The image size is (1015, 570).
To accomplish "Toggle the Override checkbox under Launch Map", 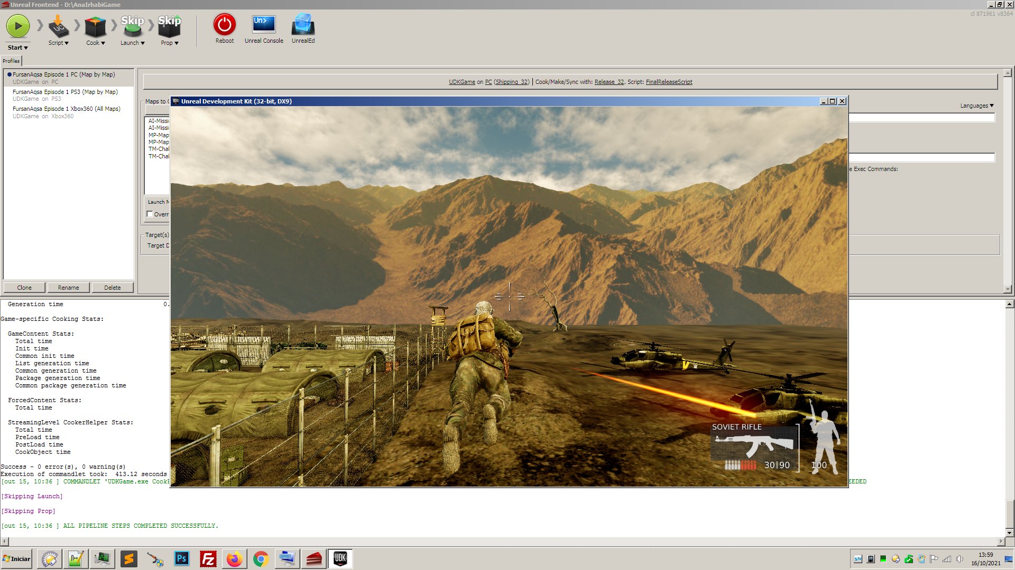I will point(150,214).
